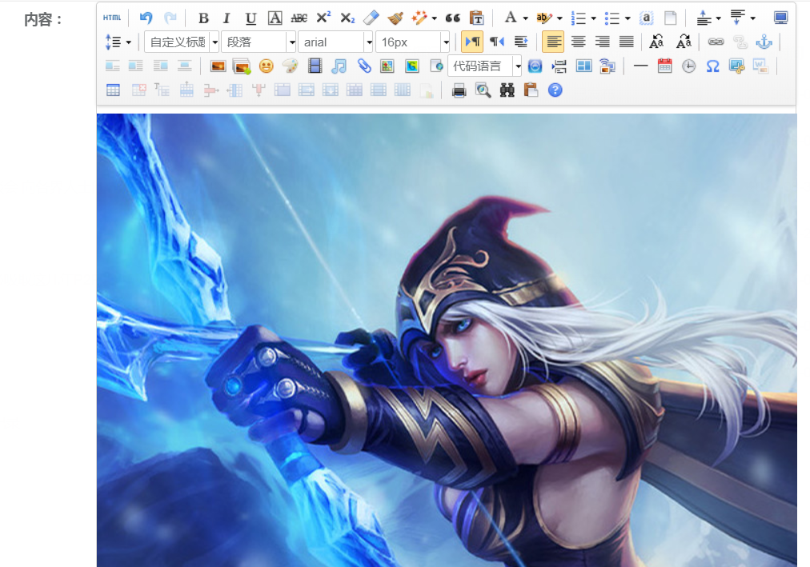The height and width of the screenshot is (567, 810).
Task: Toggle underline formatting
Action: point(251,18)
